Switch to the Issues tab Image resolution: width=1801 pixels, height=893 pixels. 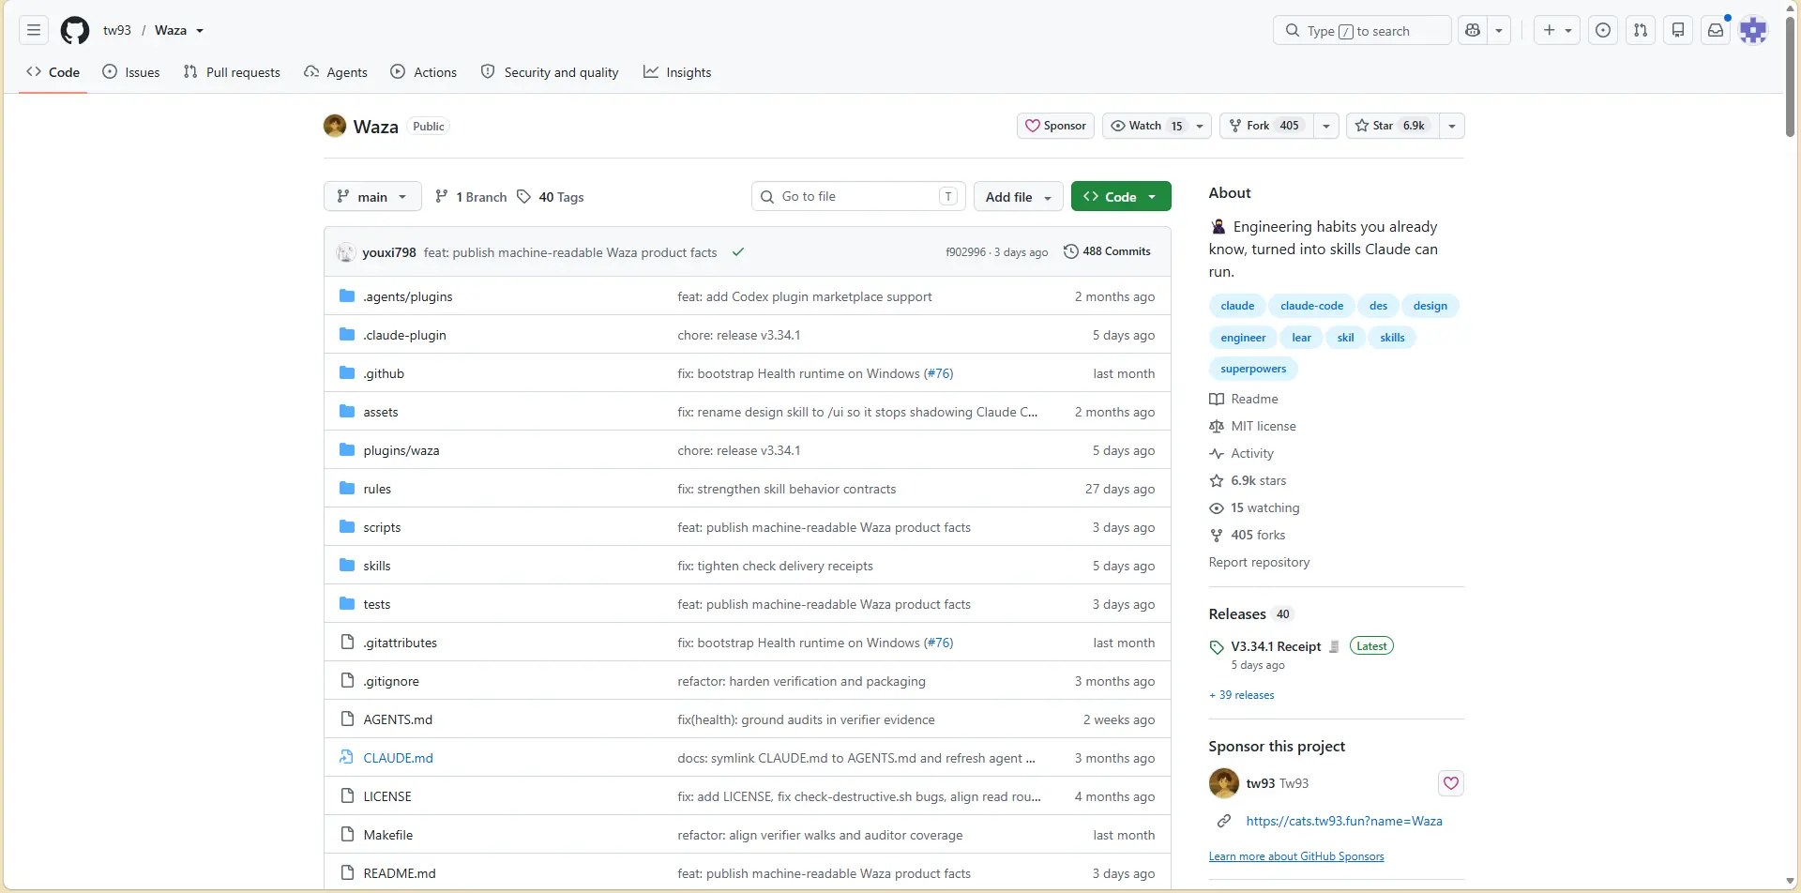131,72
